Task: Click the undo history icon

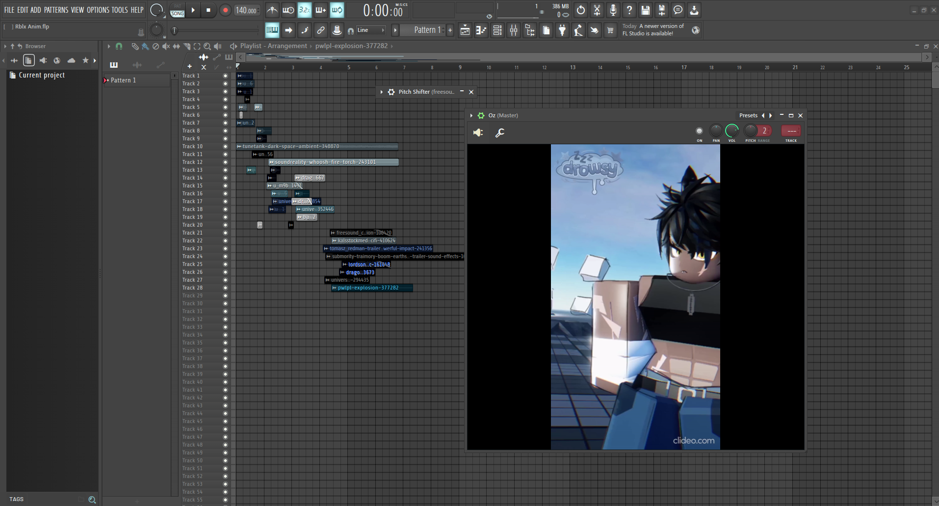Action: point(581,10)
